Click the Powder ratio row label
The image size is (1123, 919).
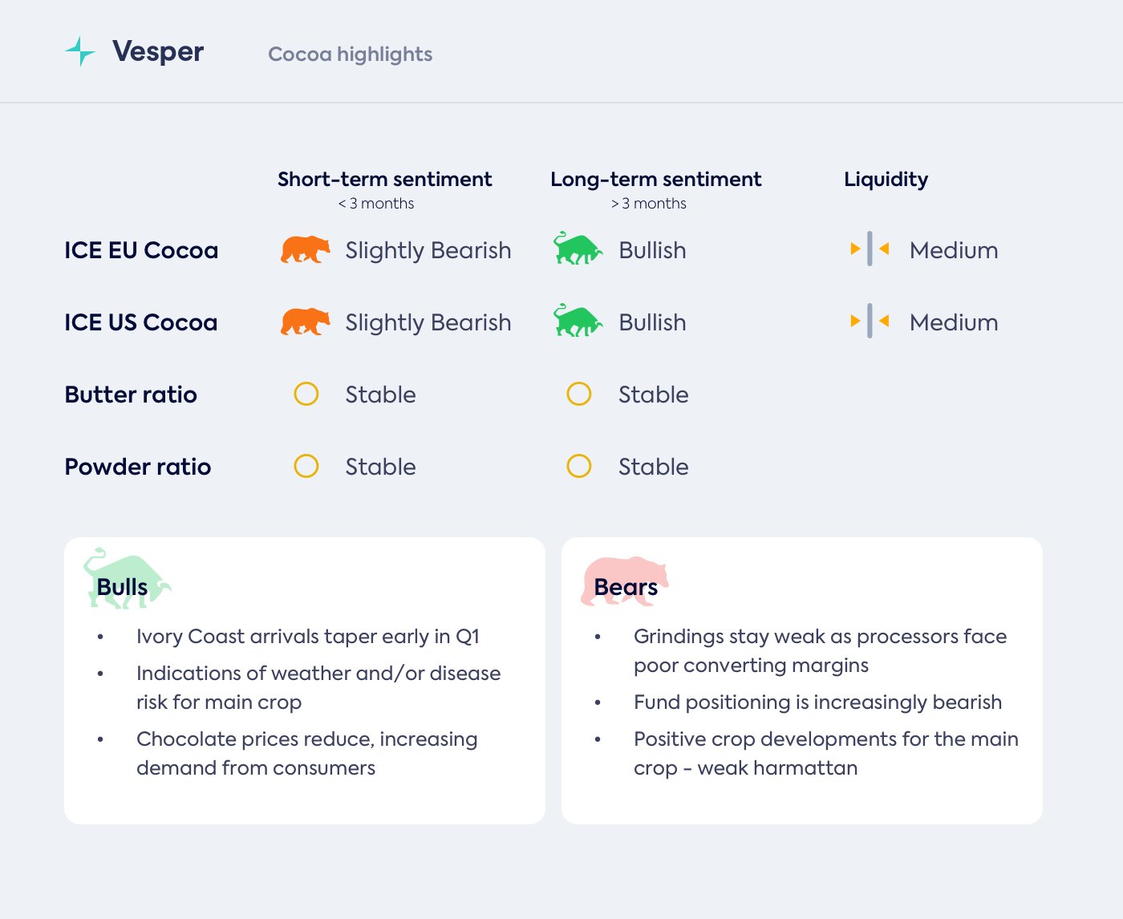tap(138, 467)
